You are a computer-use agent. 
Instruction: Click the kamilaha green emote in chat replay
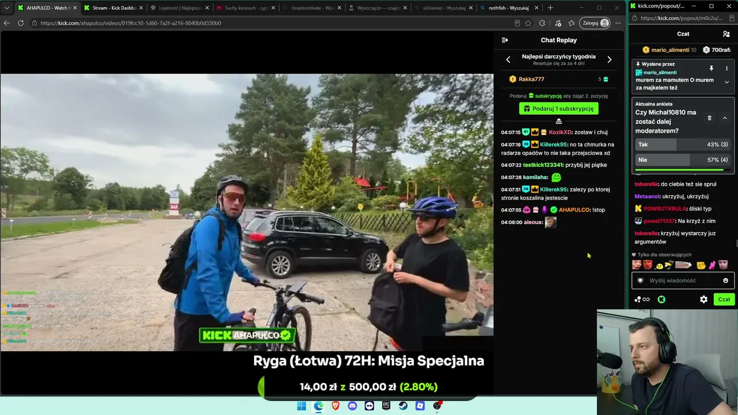coord(556,178)
